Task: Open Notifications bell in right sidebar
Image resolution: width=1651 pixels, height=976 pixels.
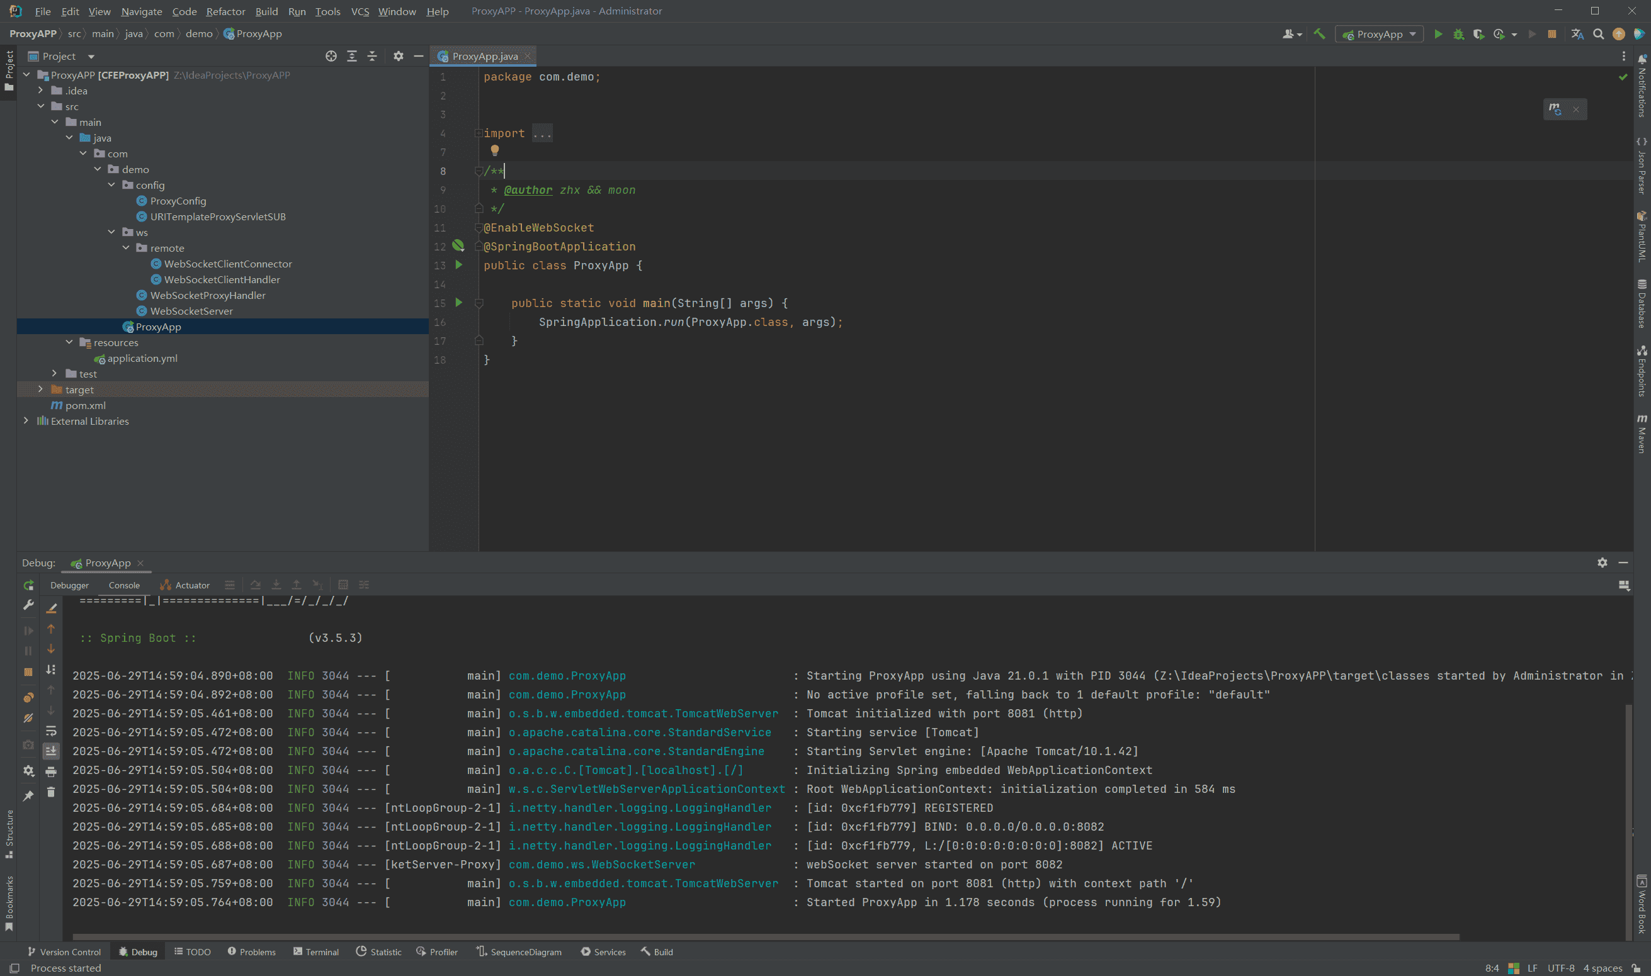Action: click(x=1642, y=59)
